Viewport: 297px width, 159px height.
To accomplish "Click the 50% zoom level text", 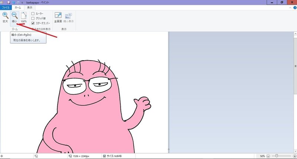I will 262,156.
